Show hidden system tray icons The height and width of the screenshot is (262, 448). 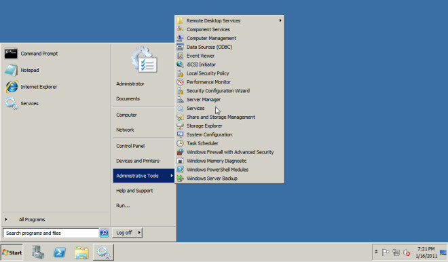tap(376, 252)
